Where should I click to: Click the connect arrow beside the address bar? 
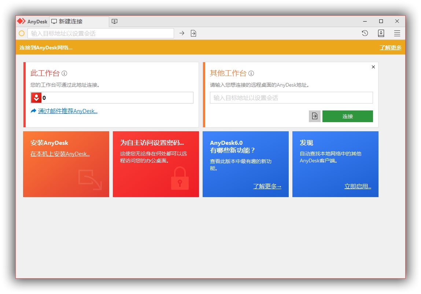pos(182,33)
